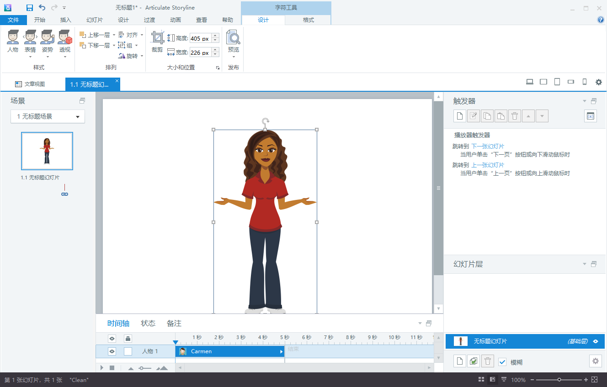Delete the selected trigger

pos(515,116)
